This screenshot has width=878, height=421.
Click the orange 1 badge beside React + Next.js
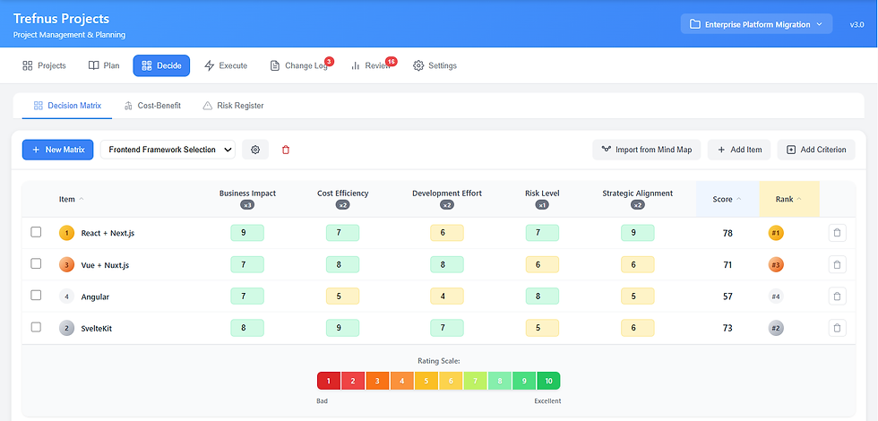click(x=66, y=233)
